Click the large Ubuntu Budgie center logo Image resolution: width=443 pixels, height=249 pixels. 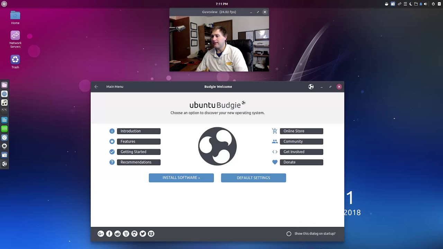217,146
